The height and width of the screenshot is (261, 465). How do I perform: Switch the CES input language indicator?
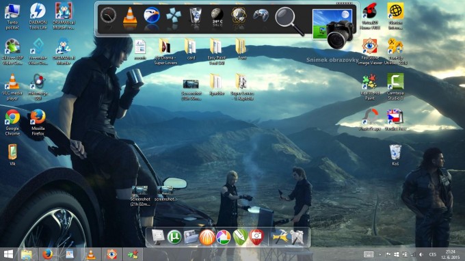click(x=432, y=254)
